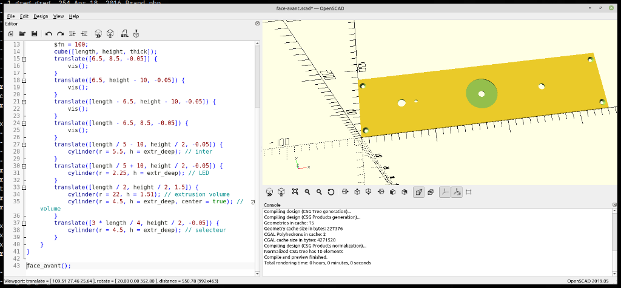Image resolution: width=621 pixels, height=288 pixels.
Task: Click the Export as STL icon
Action: [x=124, y=33]
